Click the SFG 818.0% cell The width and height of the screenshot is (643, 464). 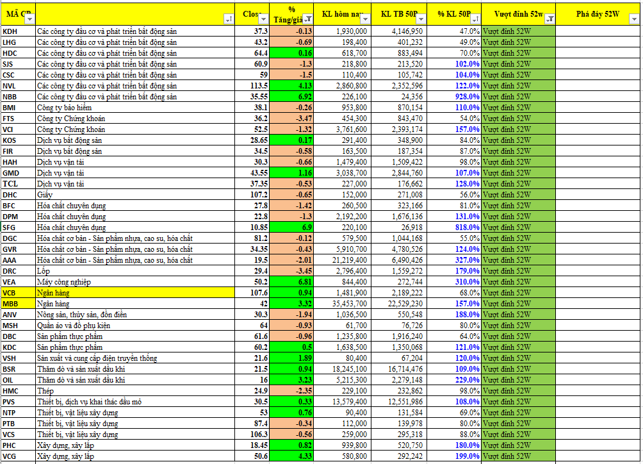tap(457, 228)
